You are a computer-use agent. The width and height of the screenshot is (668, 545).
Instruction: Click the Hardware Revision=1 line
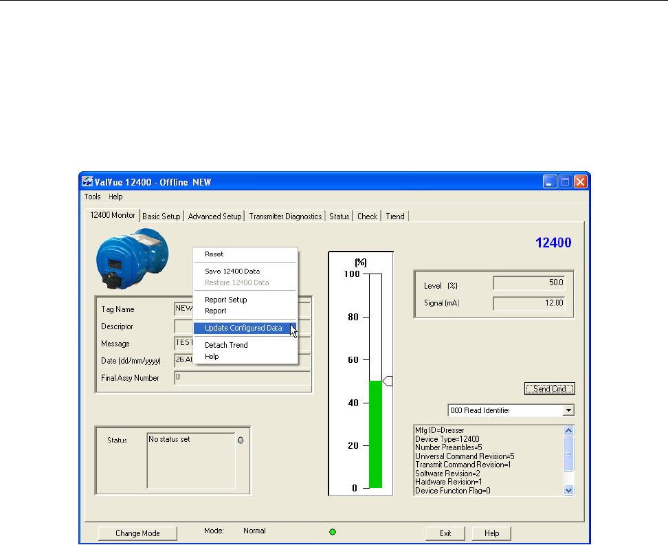[449, 482]
